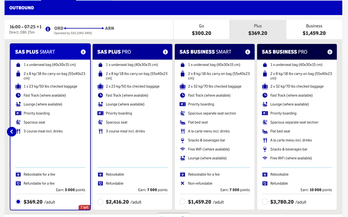This screenshot has height=217, width=348.
Task: Click the Fast Track clock icon in SAS PLUS SMART
Action: coord(18,95)
